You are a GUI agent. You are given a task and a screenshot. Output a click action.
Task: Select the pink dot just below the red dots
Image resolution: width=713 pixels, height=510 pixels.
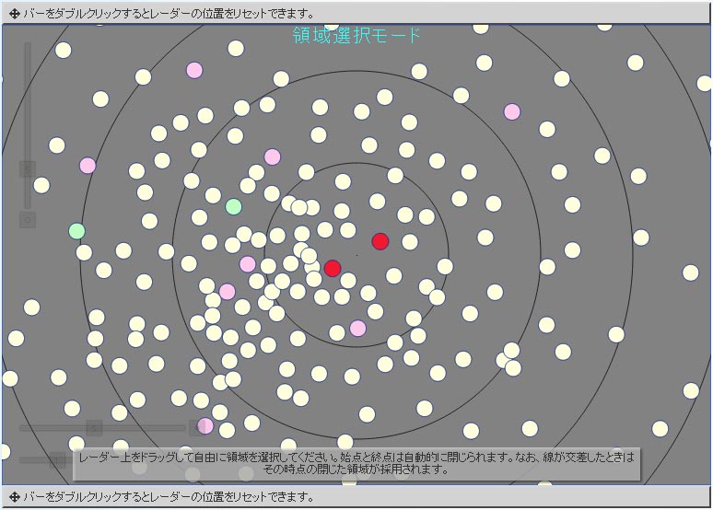[357, 328]
